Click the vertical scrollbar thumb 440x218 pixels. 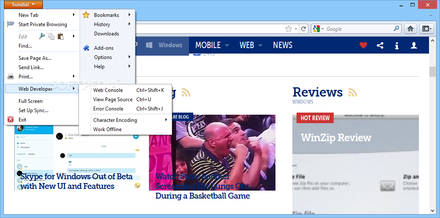[x=432, y=72]
